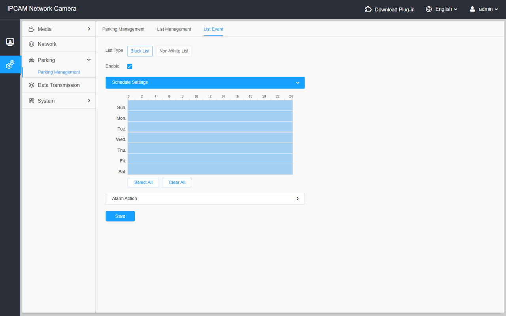The image size is (506, 316).
Task: Click the System gear icon
Action: (x=32, y=101)
